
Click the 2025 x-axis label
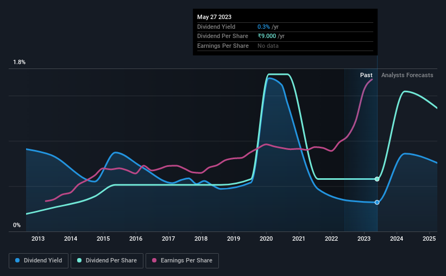[x=429, y=239]
